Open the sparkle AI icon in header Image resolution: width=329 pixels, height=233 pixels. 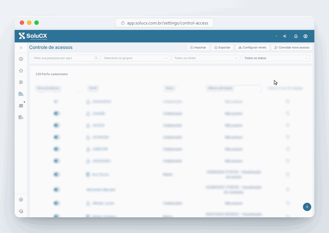285,36
